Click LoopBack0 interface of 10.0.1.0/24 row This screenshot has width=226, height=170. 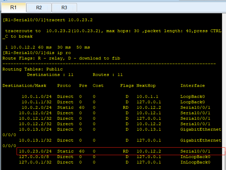(193, 96)
